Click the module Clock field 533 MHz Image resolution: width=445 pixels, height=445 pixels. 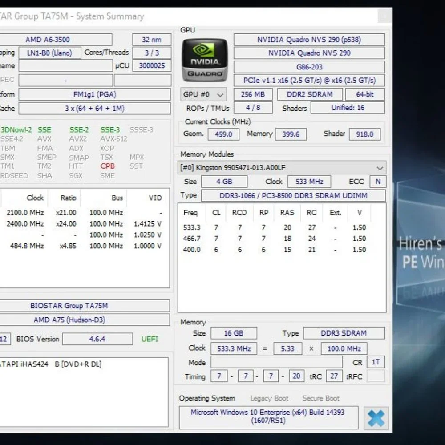click(x=309, y=182)
